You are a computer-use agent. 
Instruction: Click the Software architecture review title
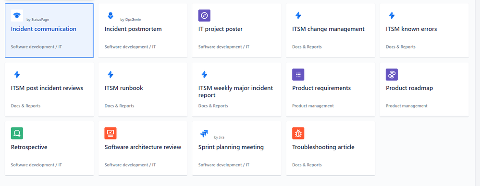[x=143, y=147]
